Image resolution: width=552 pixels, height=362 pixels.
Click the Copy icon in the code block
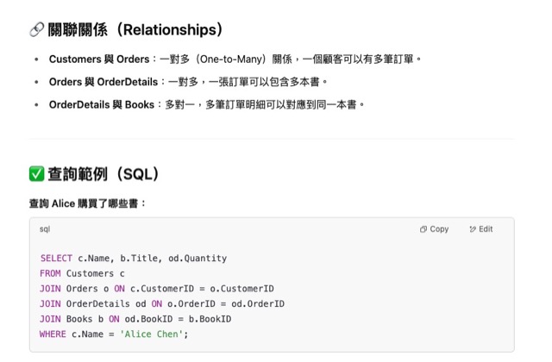423,229
